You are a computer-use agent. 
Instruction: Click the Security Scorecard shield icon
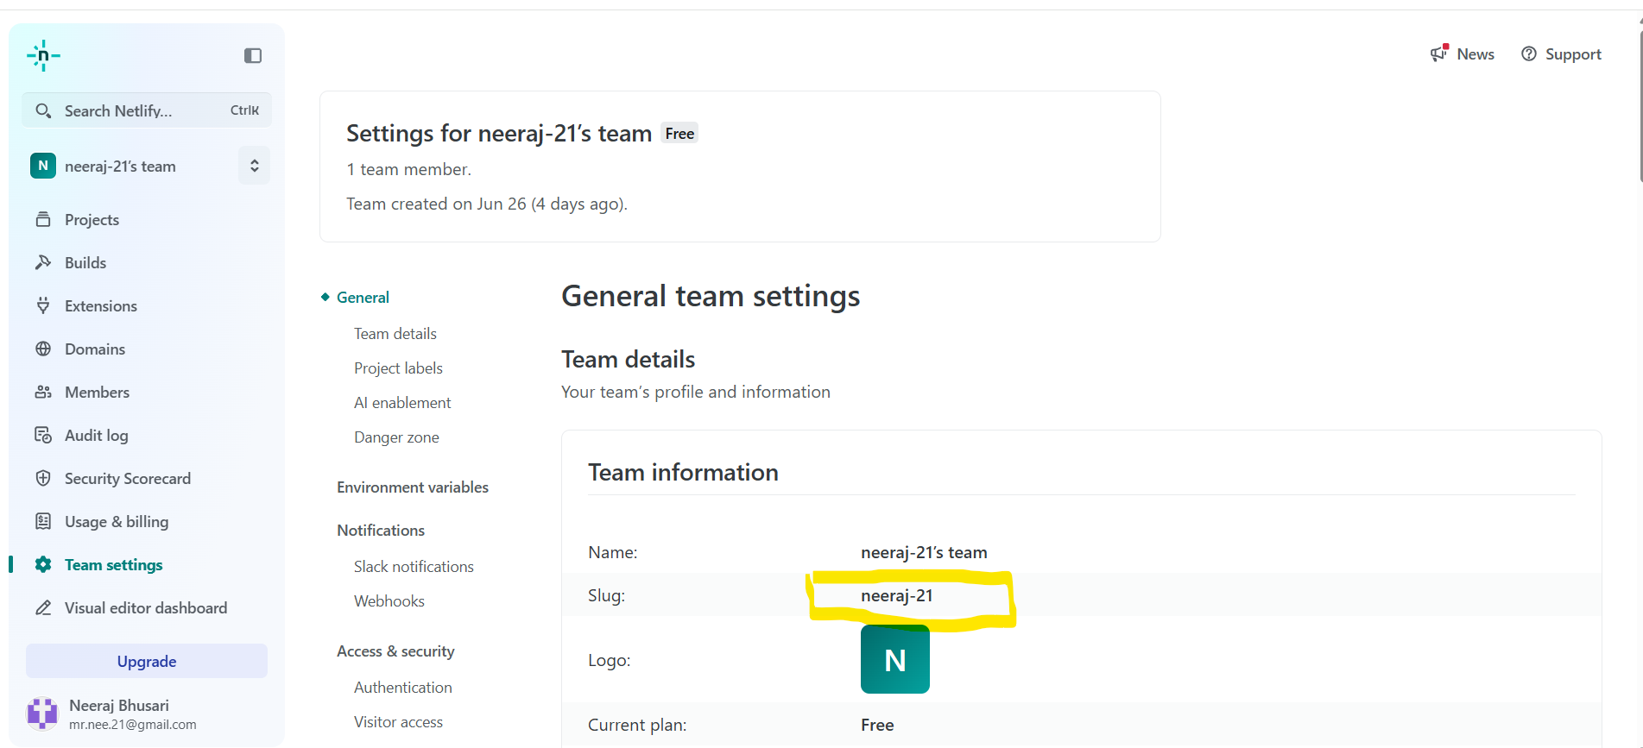coord(43,478)
